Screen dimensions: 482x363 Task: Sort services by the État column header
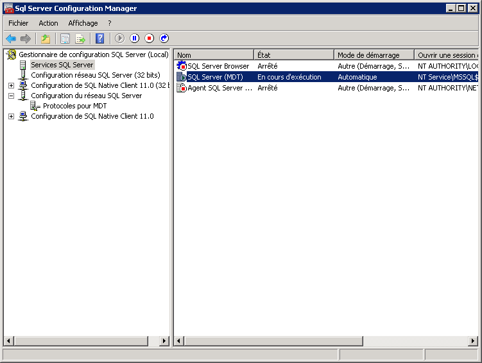[294, 55]
